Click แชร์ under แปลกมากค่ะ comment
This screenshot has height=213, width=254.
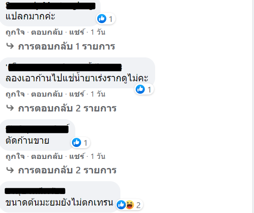pos(77,32)
